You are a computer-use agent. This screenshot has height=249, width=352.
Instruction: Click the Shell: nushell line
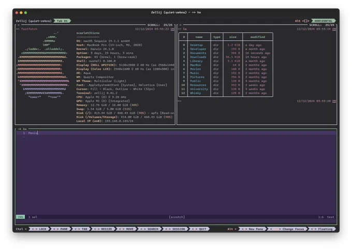(96, 61)
